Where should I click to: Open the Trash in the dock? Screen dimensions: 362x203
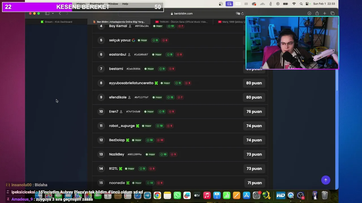pyautogui.click(x=325, y=195)
